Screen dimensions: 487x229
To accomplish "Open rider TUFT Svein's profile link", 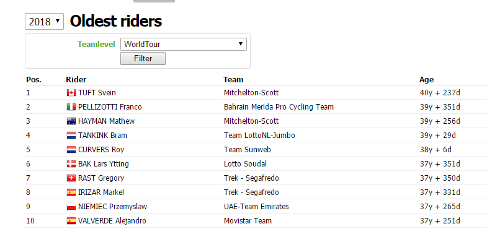I will tap(97, 93).
